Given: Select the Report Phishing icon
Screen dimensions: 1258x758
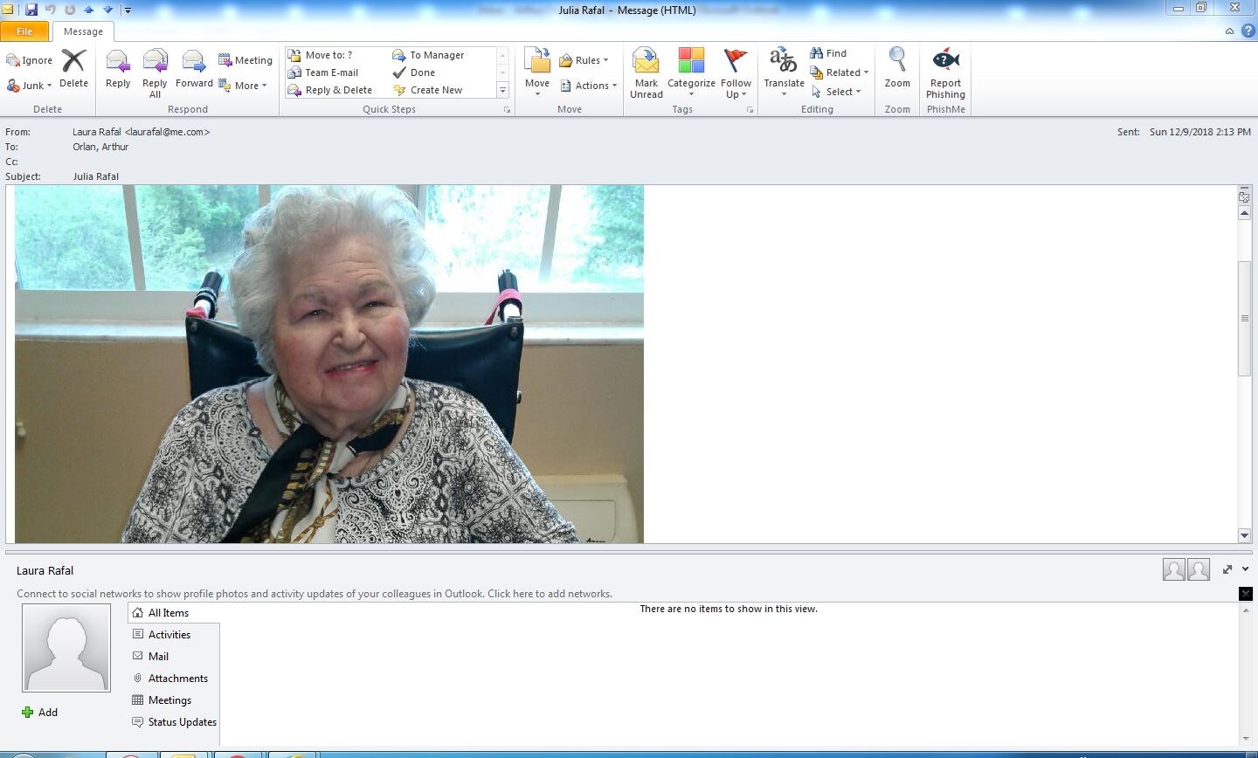Looking at the screenshot, I should (945, 72).
